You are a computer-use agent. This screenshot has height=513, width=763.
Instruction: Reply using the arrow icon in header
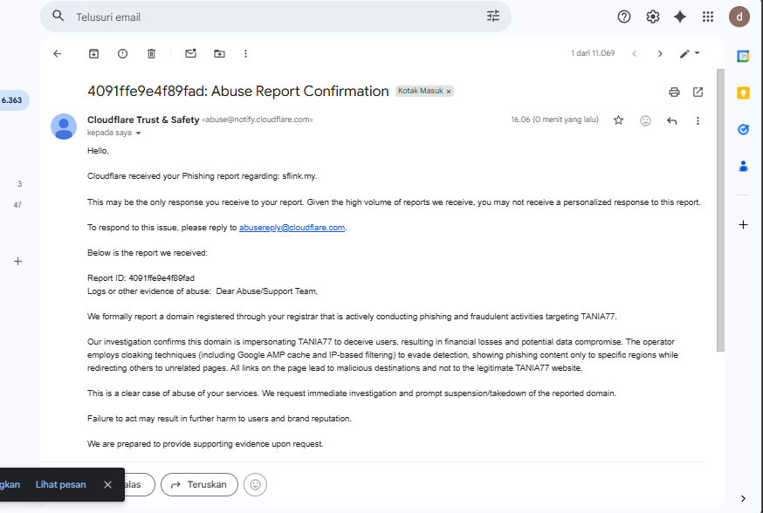point(671,120)
